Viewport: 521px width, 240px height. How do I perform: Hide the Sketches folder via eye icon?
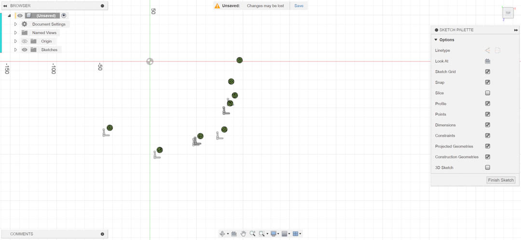(x=25, y=50)
